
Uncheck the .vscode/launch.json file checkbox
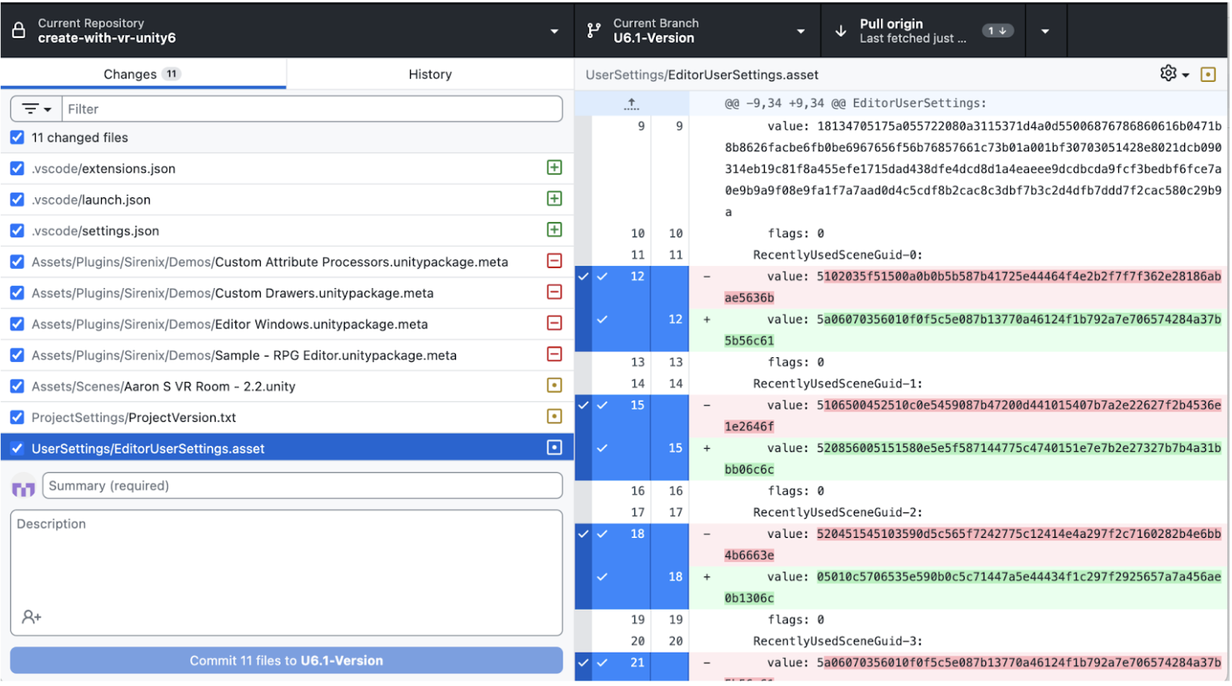click(18, 200)
